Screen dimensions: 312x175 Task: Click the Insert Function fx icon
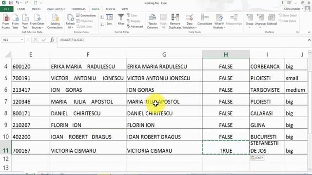coord(52,40)
